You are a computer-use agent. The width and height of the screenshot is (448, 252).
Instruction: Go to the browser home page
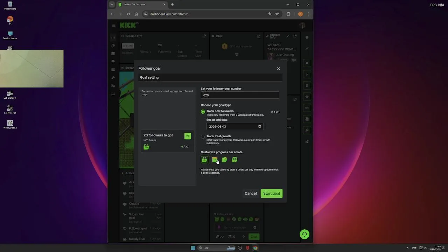click(x=136, y=14)
